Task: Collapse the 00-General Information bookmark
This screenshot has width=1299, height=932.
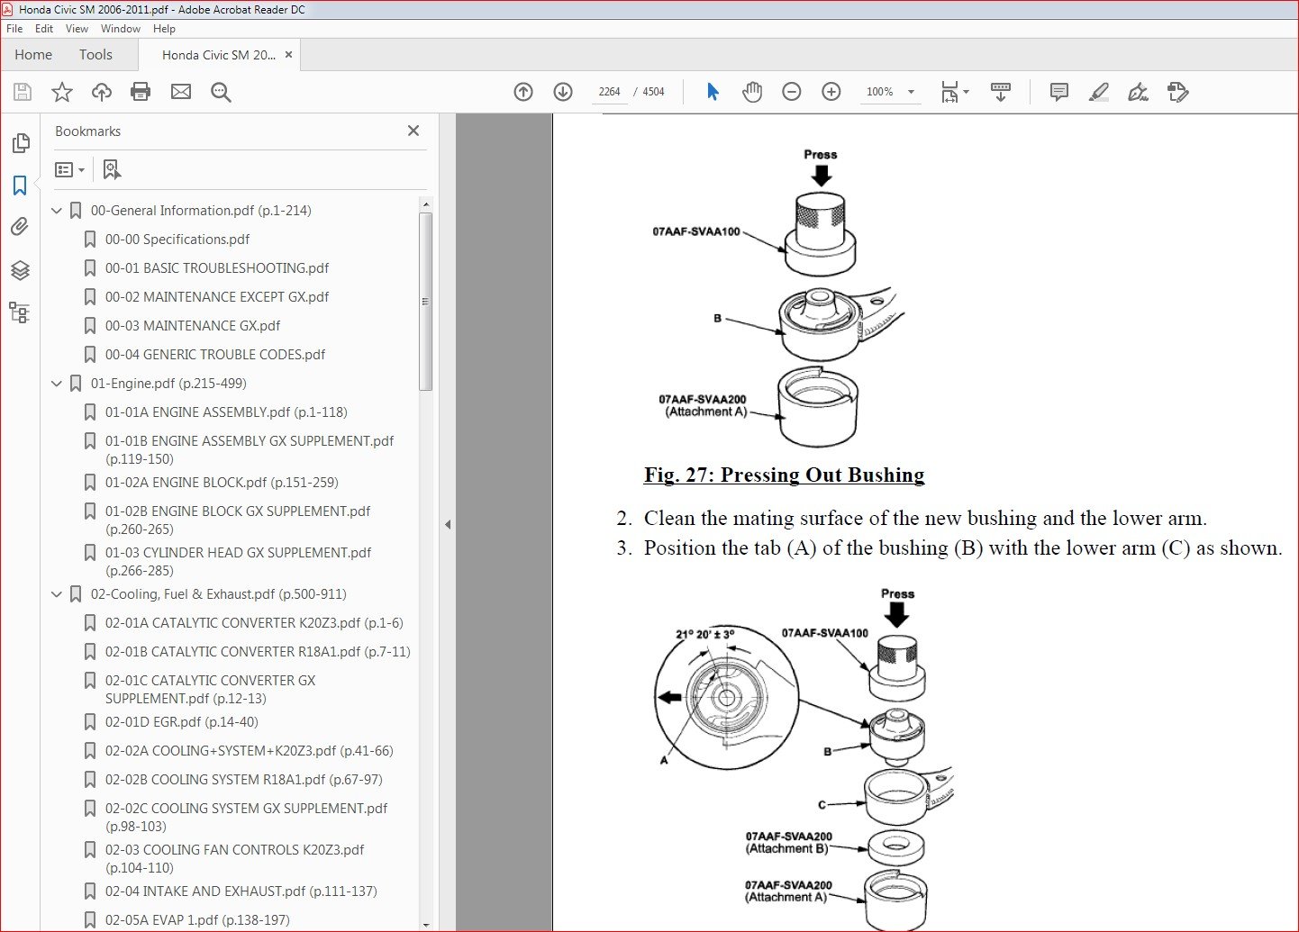Action: point(57,211)
